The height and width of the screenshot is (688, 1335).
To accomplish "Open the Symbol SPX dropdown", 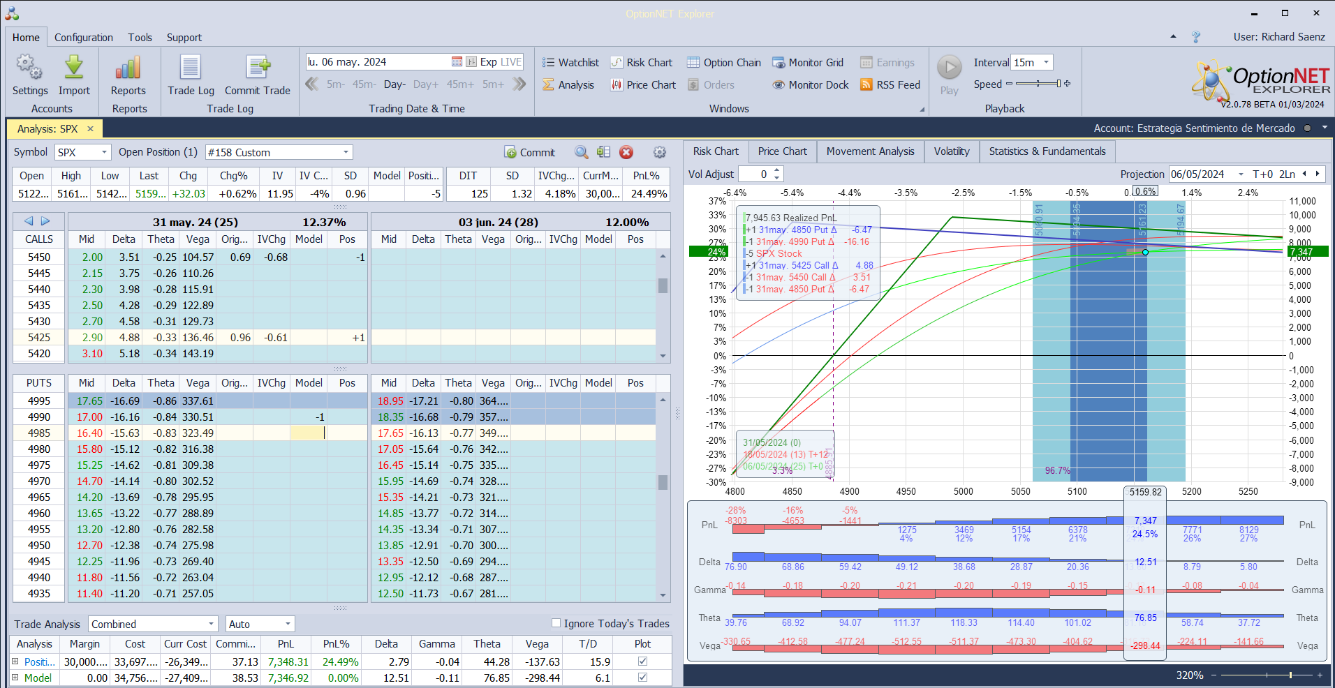I will point(104,152).
